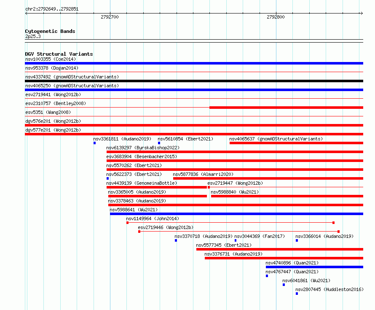Viewport: 375px width, 310px height.
Task: Click esv2719447 (Wong2012b) label
Action: pyautogui.click(x=235, y=183)
